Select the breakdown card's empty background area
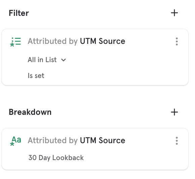195x179 pixels. (130, 157)
